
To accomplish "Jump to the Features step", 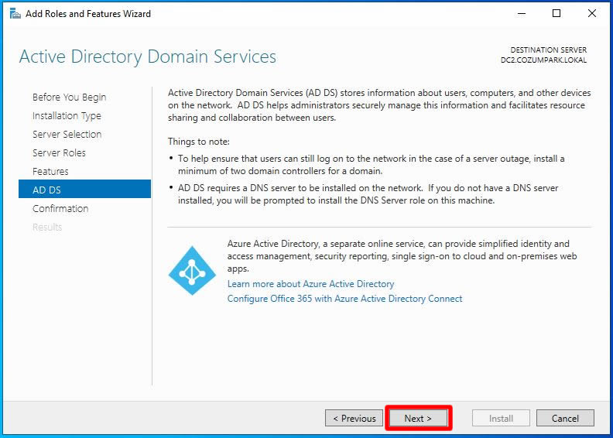I will tap(50, 171).
